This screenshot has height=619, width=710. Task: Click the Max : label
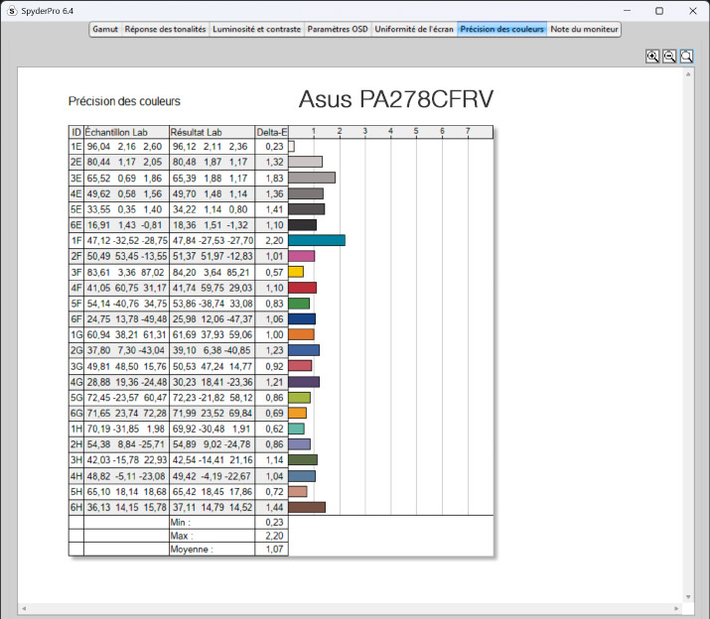[x=182, y=536]
